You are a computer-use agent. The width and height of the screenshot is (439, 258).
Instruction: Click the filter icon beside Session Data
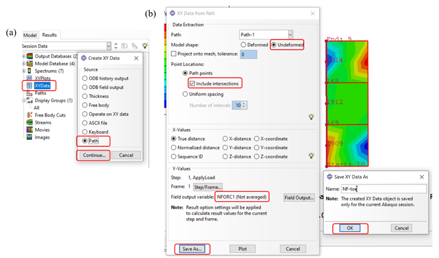(x=135, y=46)
